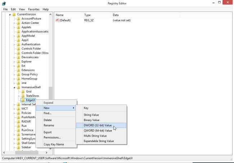Viewport: 234px width, 163px height.
Task: Click the tree scroll-up arrow
Action: pos(50,14)
